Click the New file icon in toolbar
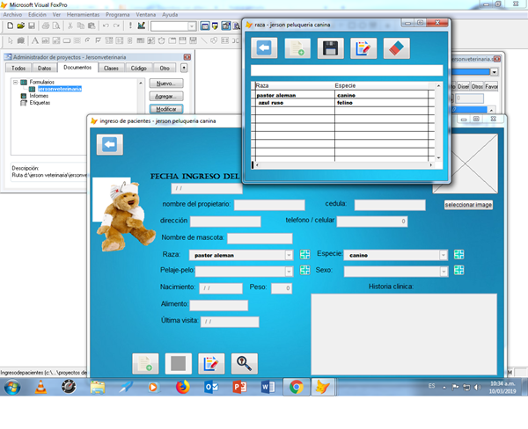528x429 pixels. 10,25
